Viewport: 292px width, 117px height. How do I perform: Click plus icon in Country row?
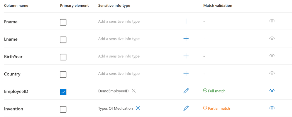click(x=186, y=74)
